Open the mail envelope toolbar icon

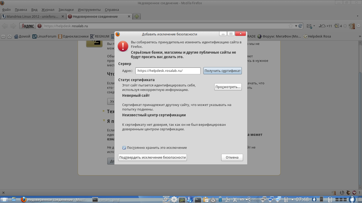(309, 26)
